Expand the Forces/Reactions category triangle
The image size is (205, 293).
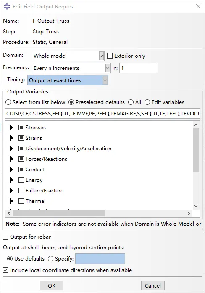point(11,159)
